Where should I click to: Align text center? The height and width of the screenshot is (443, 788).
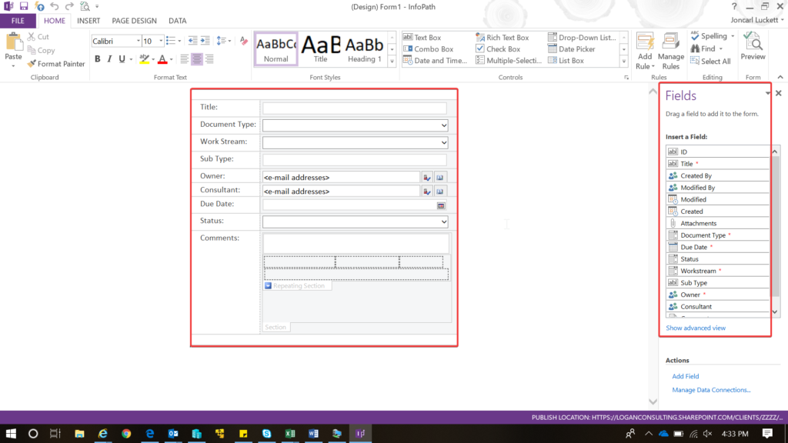196,58
